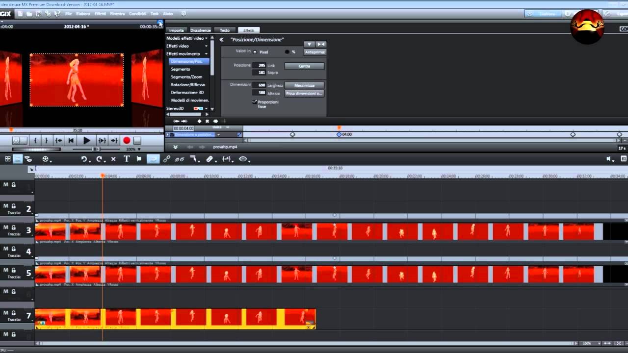Click the preview zoom slider handle

click(x=96, y=149)
